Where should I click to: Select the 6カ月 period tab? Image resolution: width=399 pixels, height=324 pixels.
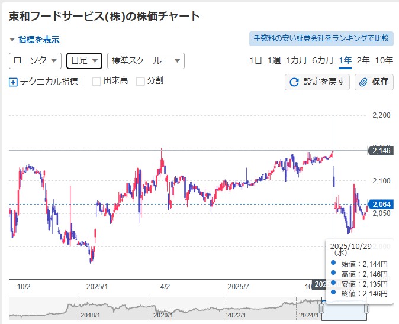[323, 60]
